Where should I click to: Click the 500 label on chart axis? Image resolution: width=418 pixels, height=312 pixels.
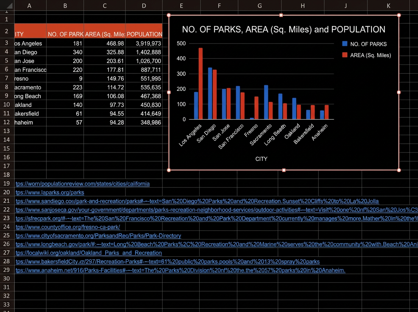pyautogui.click(x=181, y=44)
